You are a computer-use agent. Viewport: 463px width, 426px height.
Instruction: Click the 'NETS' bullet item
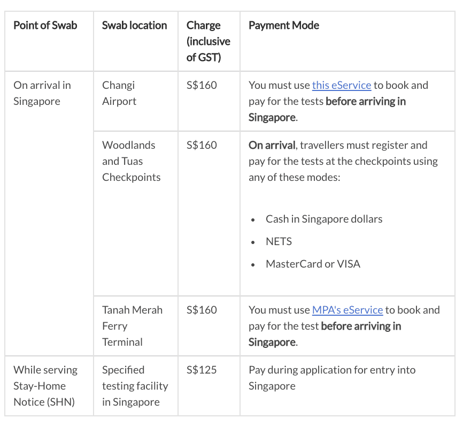[x=279, y=241]
